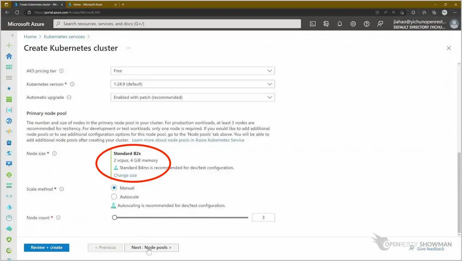The width and height of the screenshot is (462, 261).
Task: Open browser settings and more menu
Action: [x=454, y=12]
